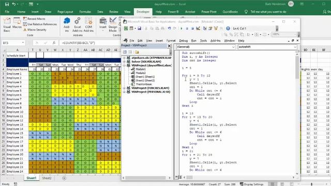Open Excel File tab
This screenshot has width=331, height=186.
click(7, 12)
